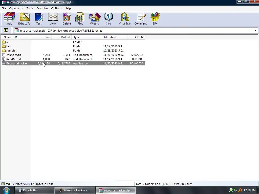This screenshot has width=259, height=194.
Task: Go up one level with the up-arrow button
Action: tap(6, 30)
